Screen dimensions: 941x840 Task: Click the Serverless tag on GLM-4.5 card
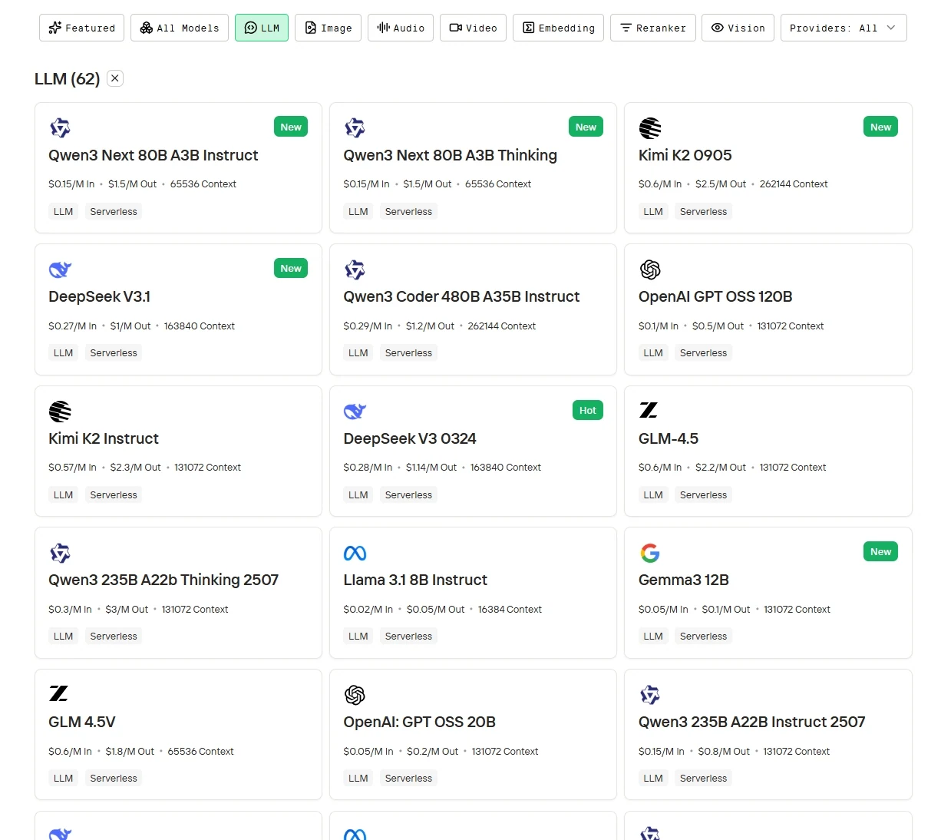pyautogui.click(x=703, y=495)
